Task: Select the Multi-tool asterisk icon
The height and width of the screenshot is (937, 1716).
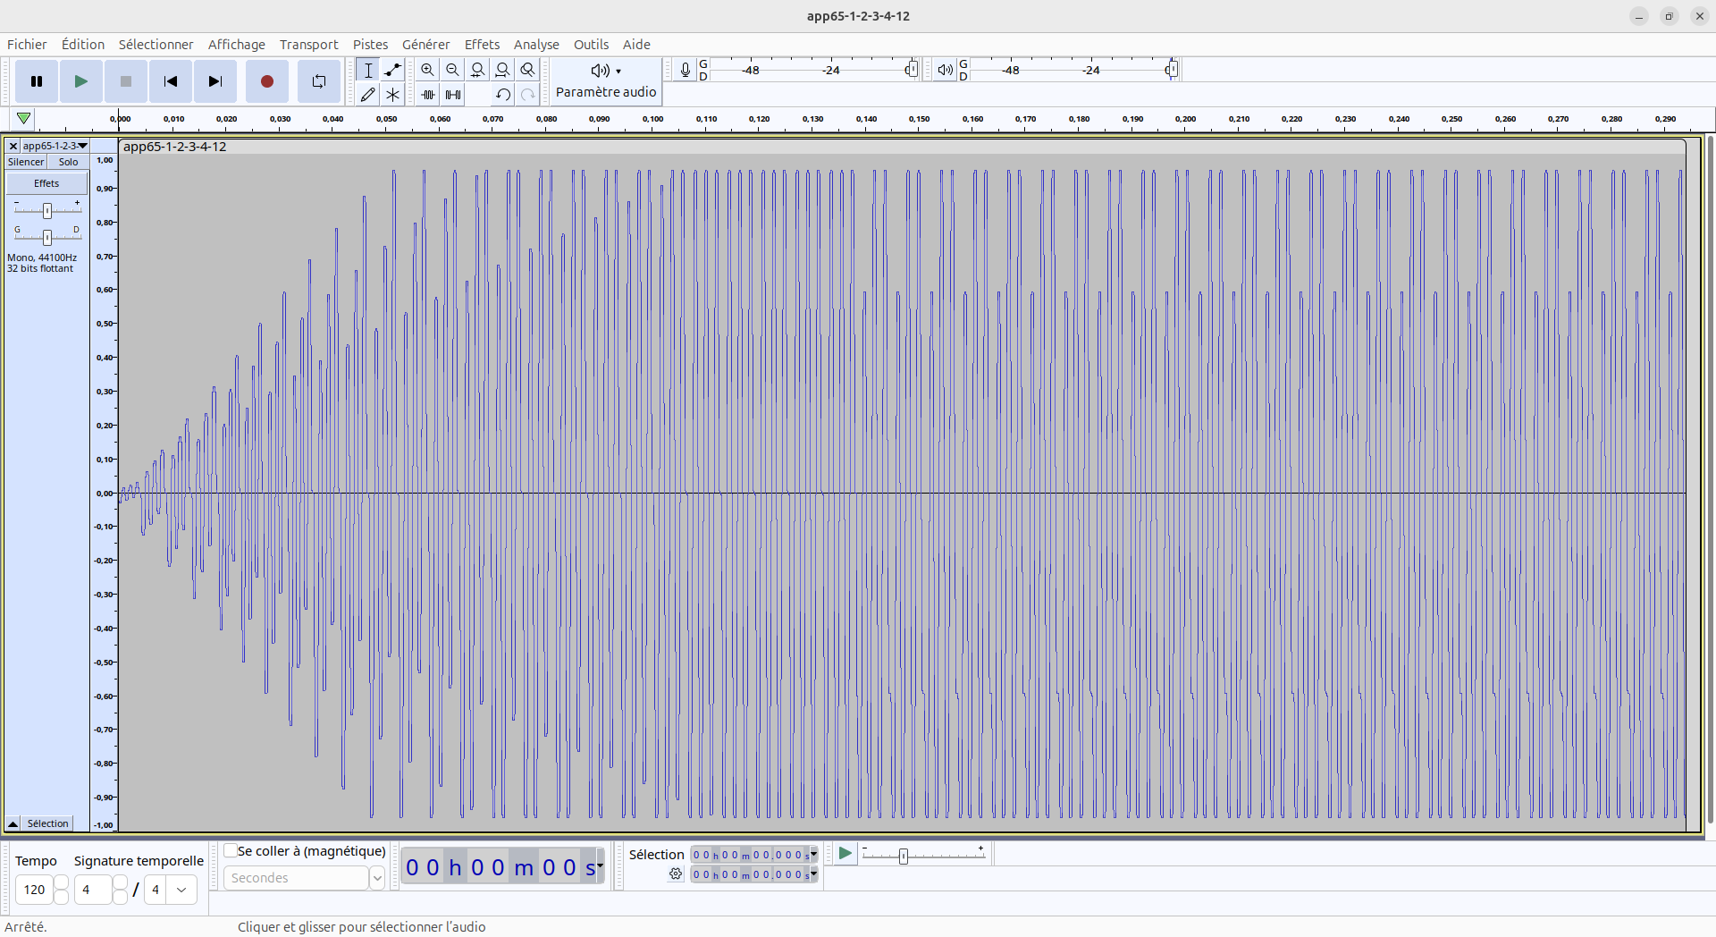Action: (x=392, y=94)
